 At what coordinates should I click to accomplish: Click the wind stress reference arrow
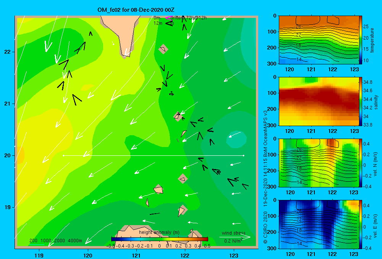[235, 237]
